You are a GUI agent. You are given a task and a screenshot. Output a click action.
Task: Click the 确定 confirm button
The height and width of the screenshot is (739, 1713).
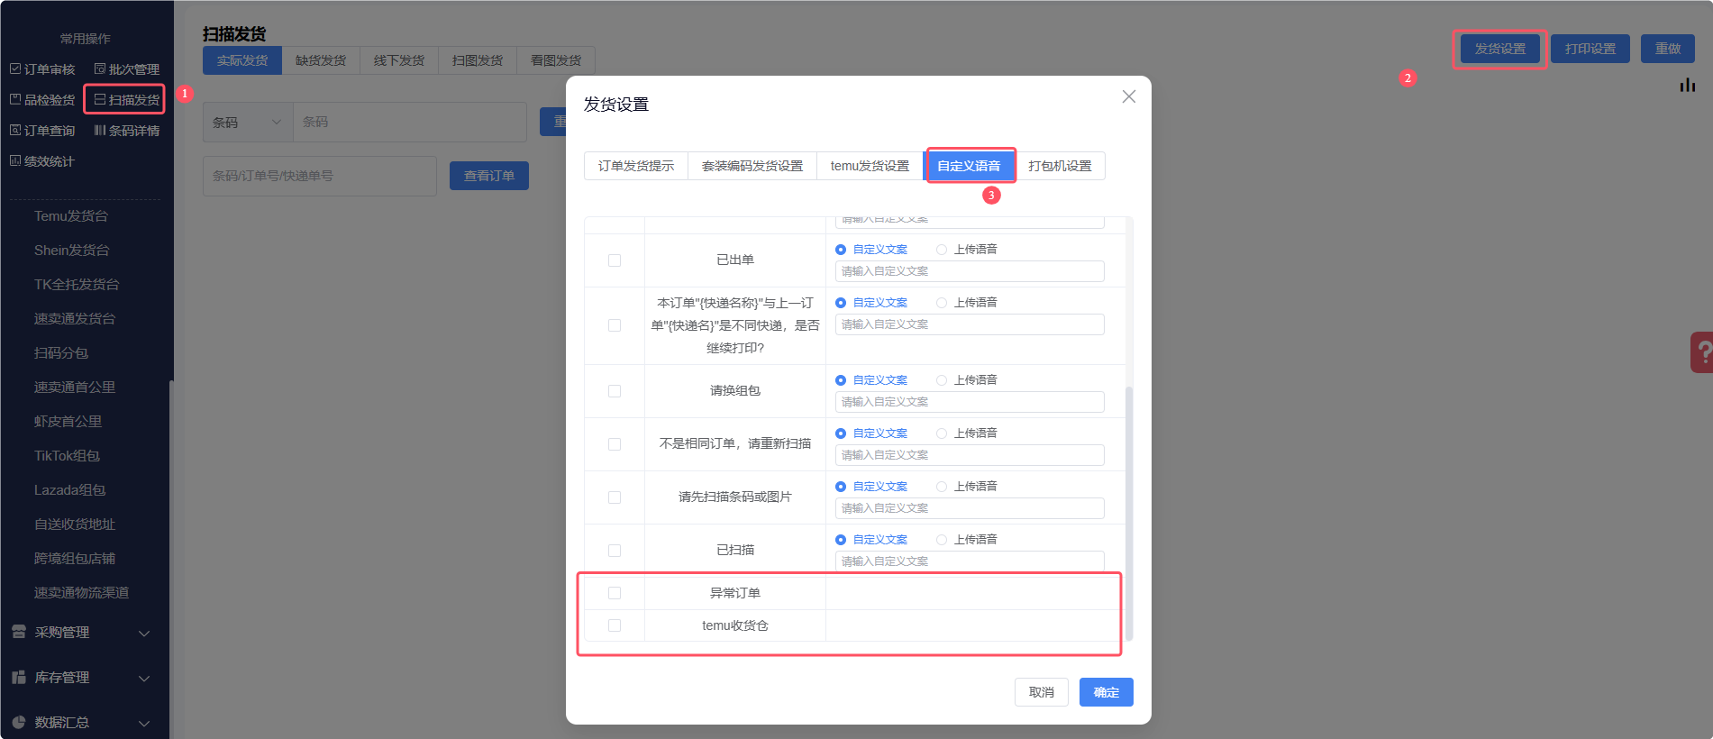(x=1106, y=692)
